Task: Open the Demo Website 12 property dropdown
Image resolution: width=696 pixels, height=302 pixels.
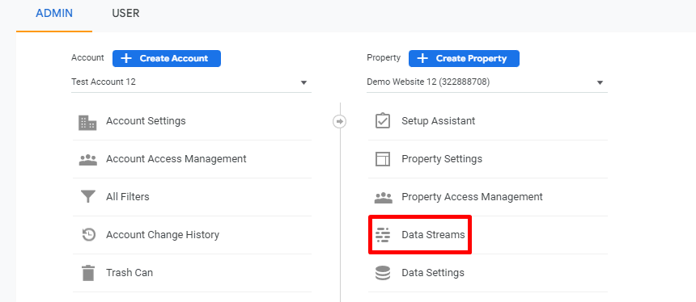Action: [x=487, y=82]
